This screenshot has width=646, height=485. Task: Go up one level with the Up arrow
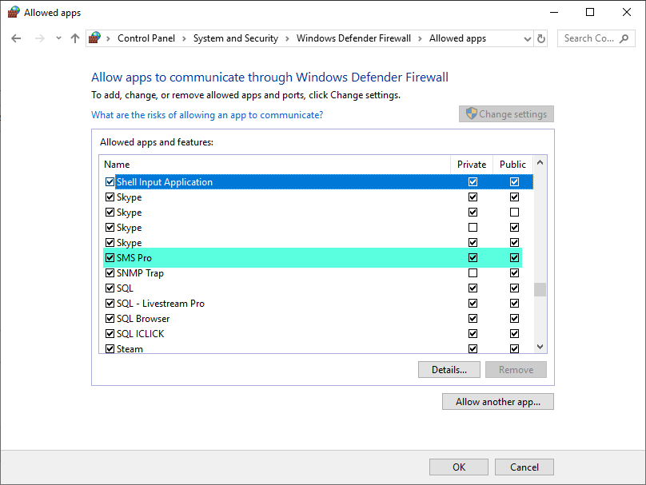coord(74,38)
